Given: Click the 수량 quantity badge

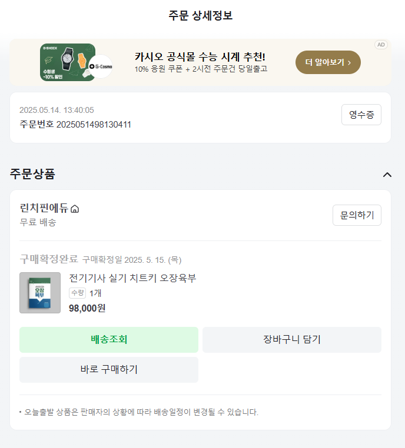Looking at the screenshot, I should click(78, 293).
